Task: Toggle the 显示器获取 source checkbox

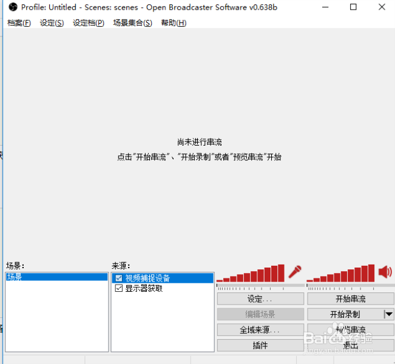Action: (x=119, y=288)
